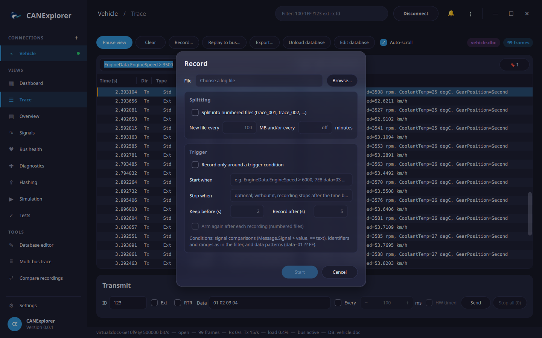Check the RTR checkbox in Transmit
Screen dimensions: 542x338
coord(178,303)
